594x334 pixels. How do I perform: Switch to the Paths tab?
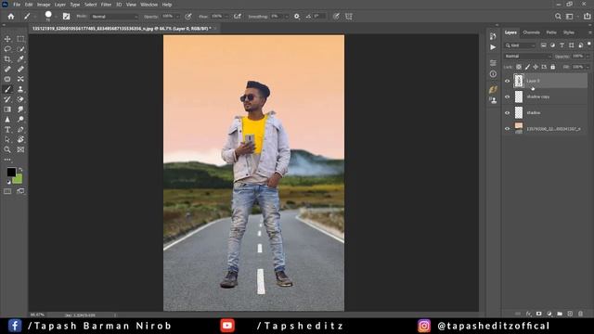pos(551,32)
